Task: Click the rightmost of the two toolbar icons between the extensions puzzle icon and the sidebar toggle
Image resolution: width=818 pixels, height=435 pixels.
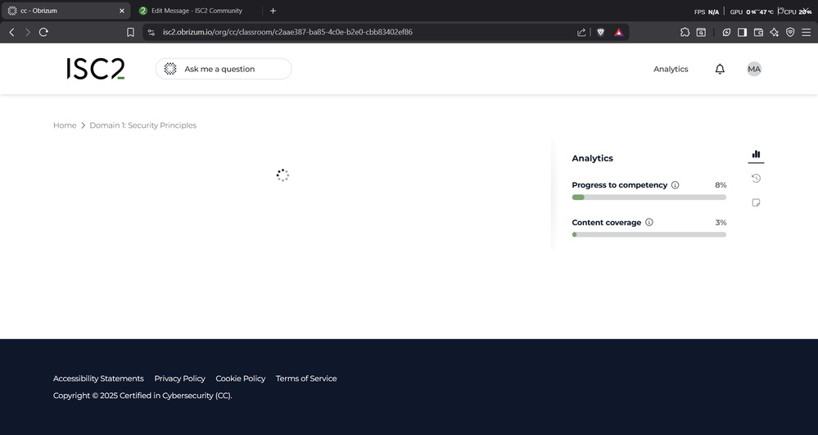Action: click(726, 33)
